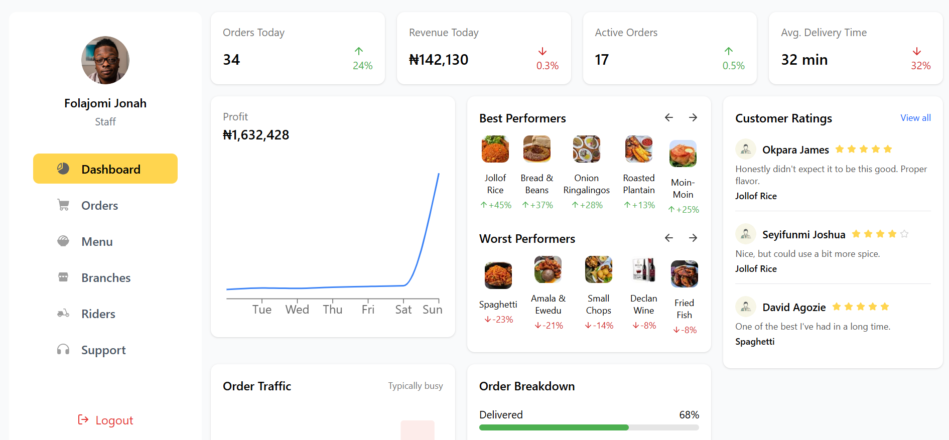Click David Agozie's avatar toggle badge
Screen dimensions: 949x440
click(746, 307)
